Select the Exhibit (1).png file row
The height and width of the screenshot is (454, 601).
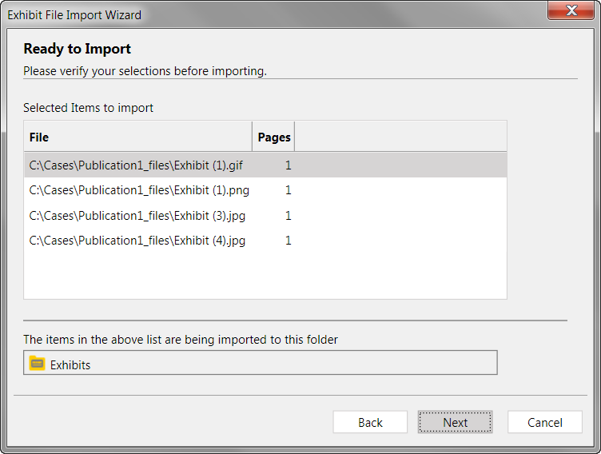[x=265, y=190]
